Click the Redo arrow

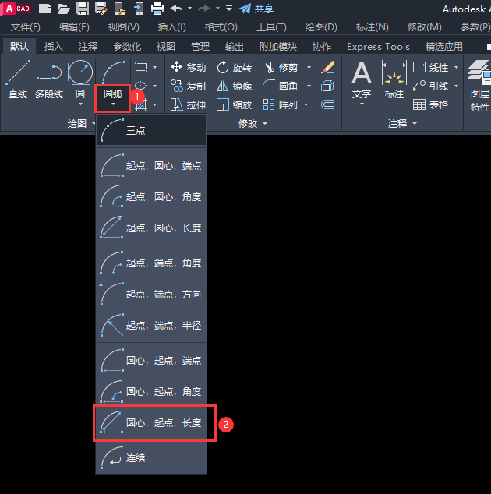click(x=204, y=9)
